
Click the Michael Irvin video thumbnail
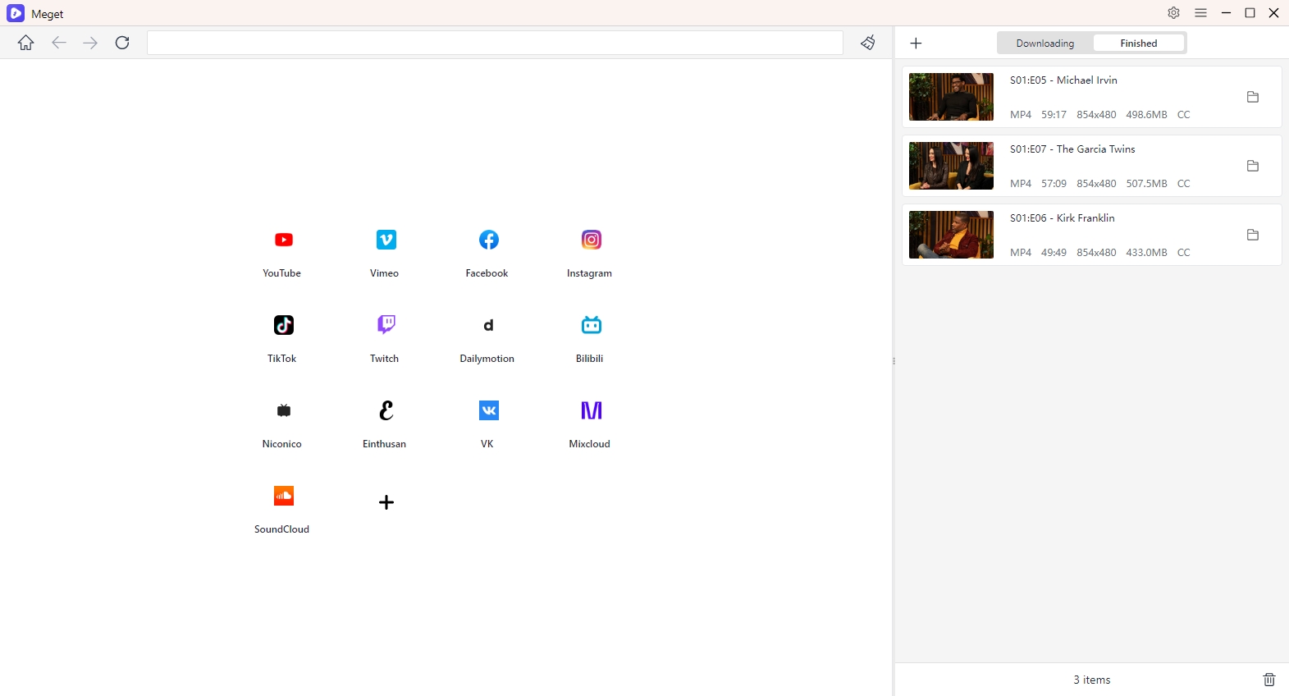951,97
